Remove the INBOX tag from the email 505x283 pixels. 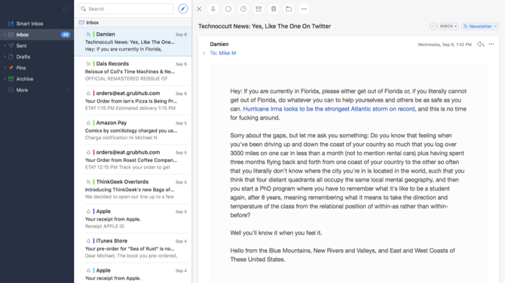456,26
